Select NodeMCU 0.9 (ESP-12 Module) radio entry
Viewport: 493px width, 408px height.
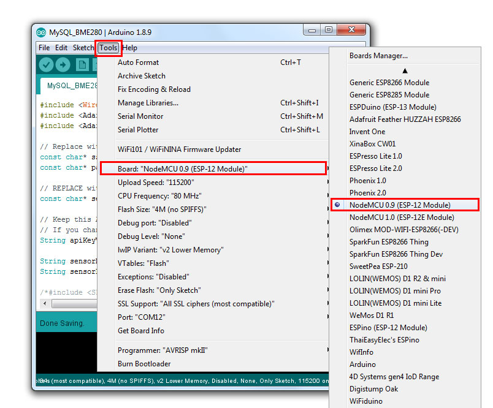click(405, 205)
